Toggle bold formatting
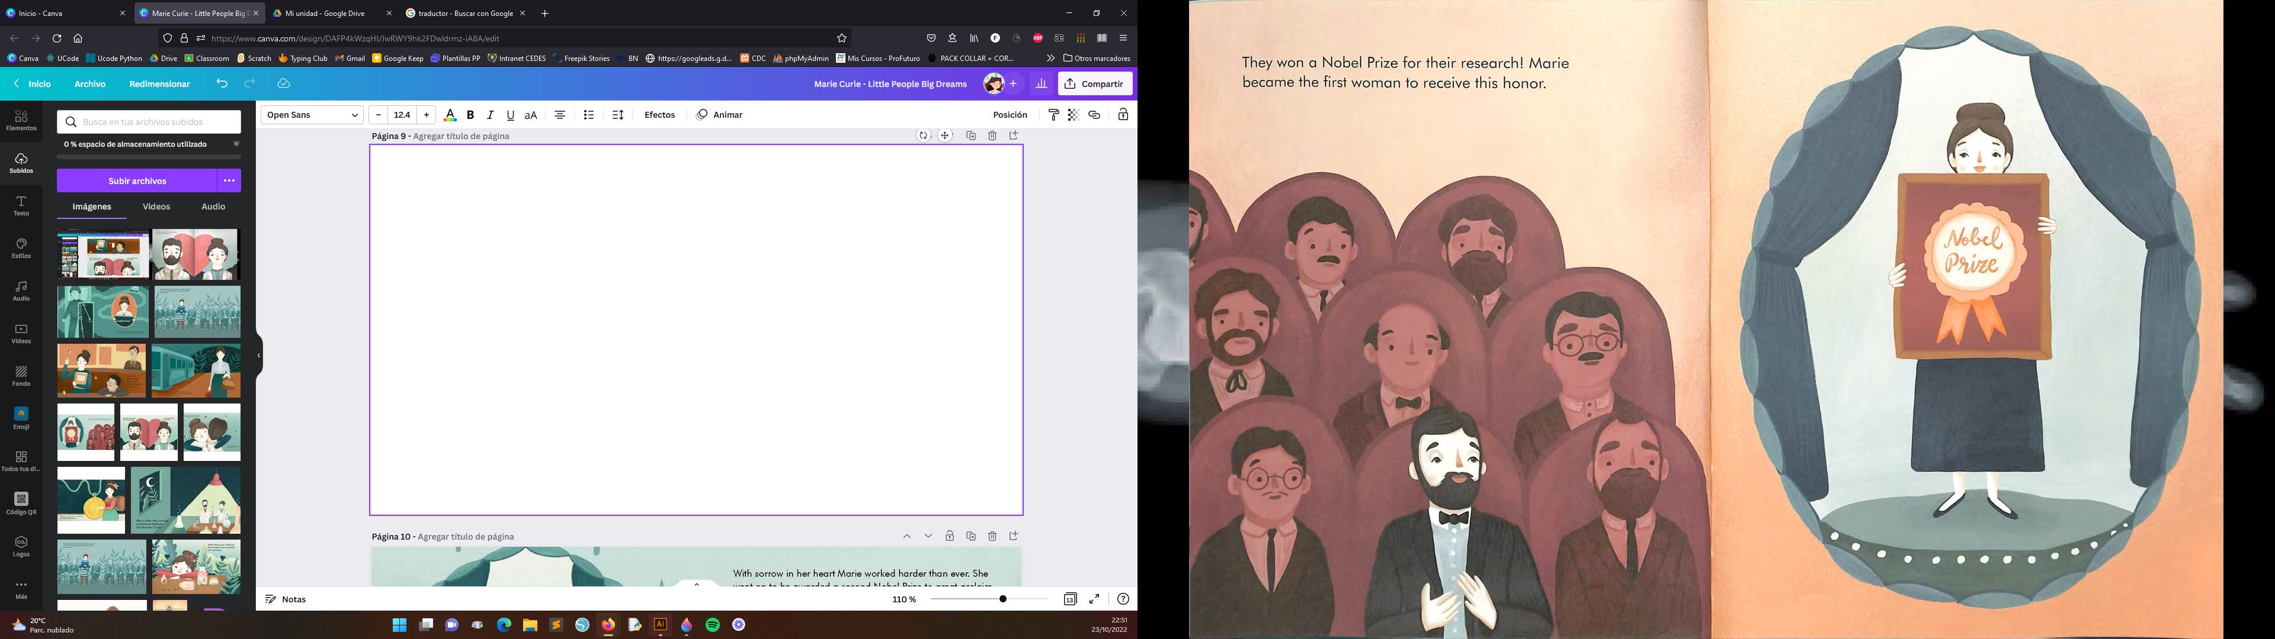 [470, 115]
